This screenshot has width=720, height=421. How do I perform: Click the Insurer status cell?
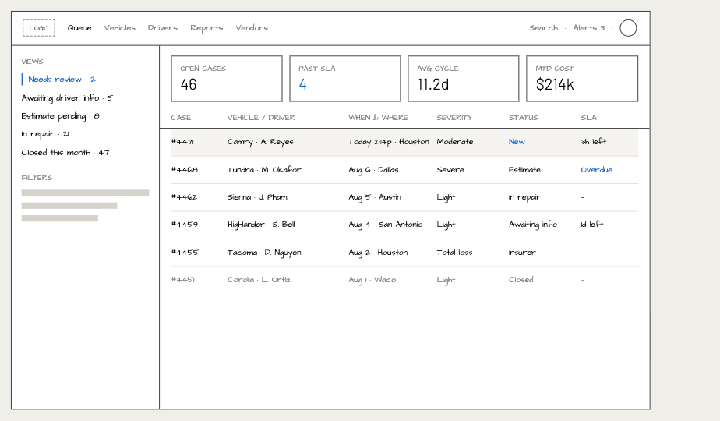(522, 253)
